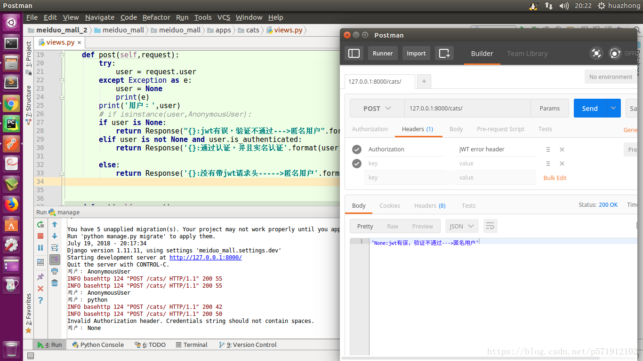The height and width of the screenshot is (361, 643).
Task: Toggle scroll-to-end in Run console
Action: (55, 259)
